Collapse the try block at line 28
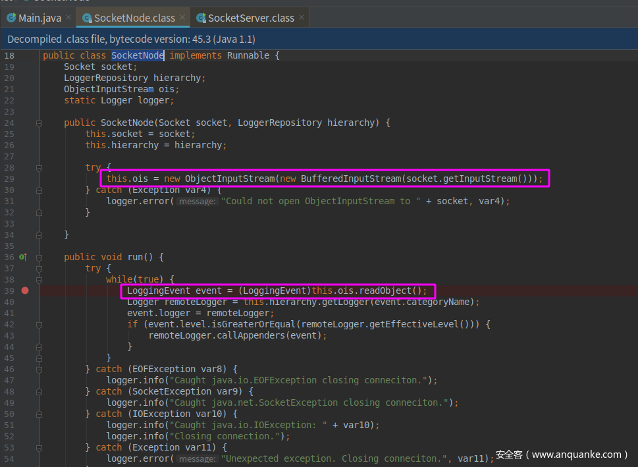 click(39, 168)
